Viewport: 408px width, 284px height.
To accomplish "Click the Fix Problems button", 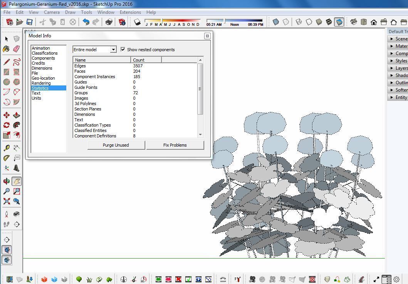I will [175, 145].
